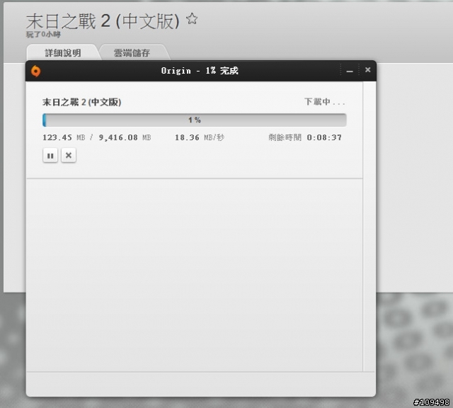453x408 pixels.
Task: Click the 下載中 status text
Action: (x=325, y=102)
